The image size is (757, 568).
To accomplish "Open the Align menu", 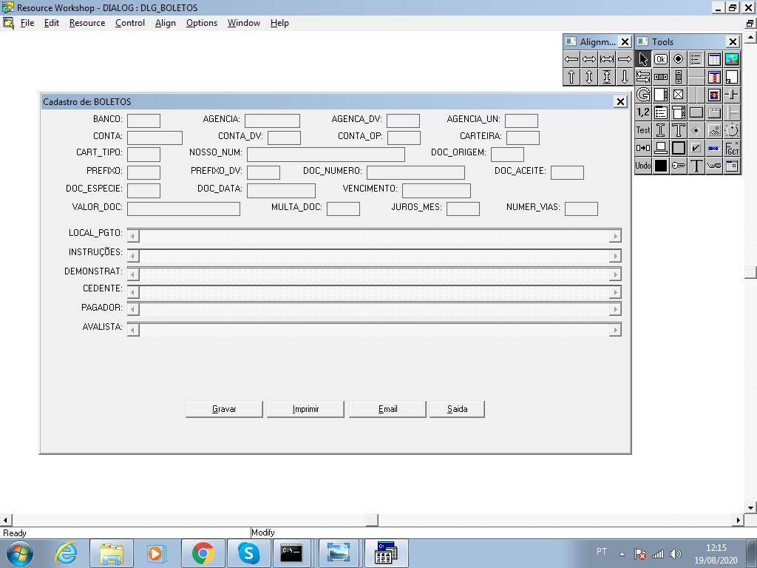I will pos(166,23).
